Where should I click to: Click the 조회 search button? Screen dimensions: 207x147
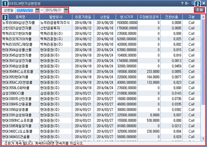click(199, 10)
